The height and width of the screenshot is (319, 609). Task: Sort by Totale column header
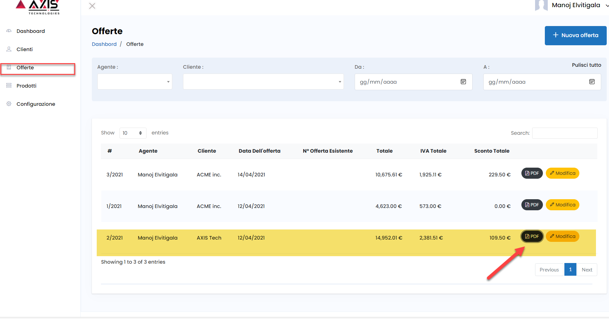click(384, 151)
